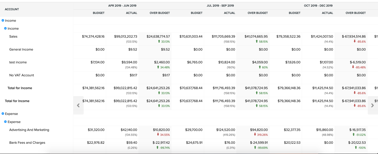Click green up arrow in Sales Apr-Jun
The width and height of the screenshot is (378, 154).
coord(159,42)
